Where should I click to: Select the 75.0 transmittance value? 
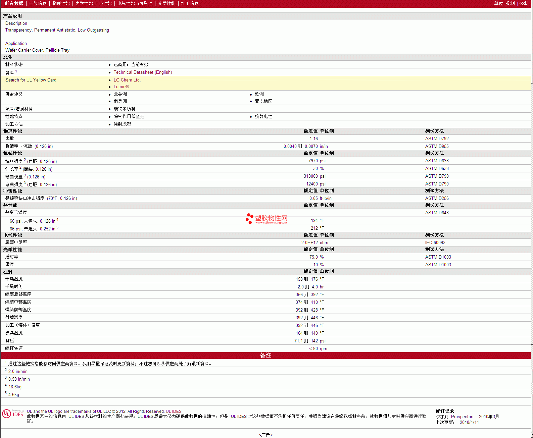point(313,257)
